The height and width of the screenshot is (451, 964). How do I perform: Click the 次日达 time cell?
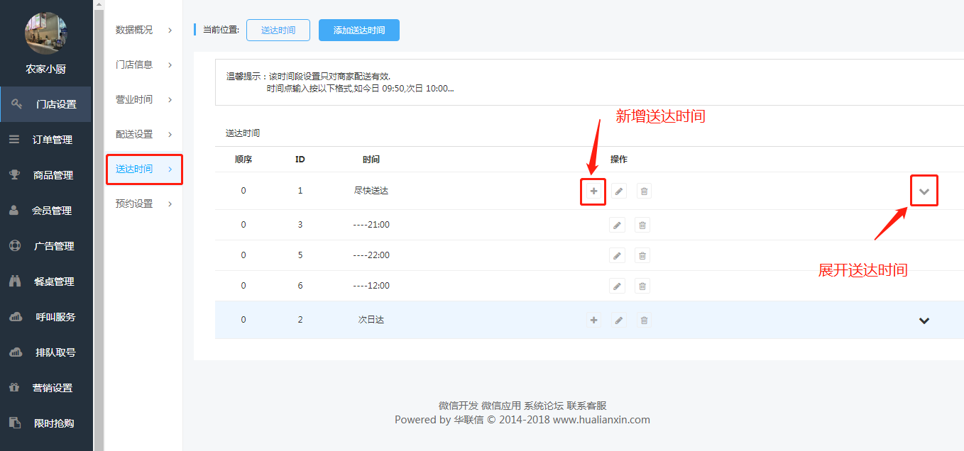[x=371, y=320]
